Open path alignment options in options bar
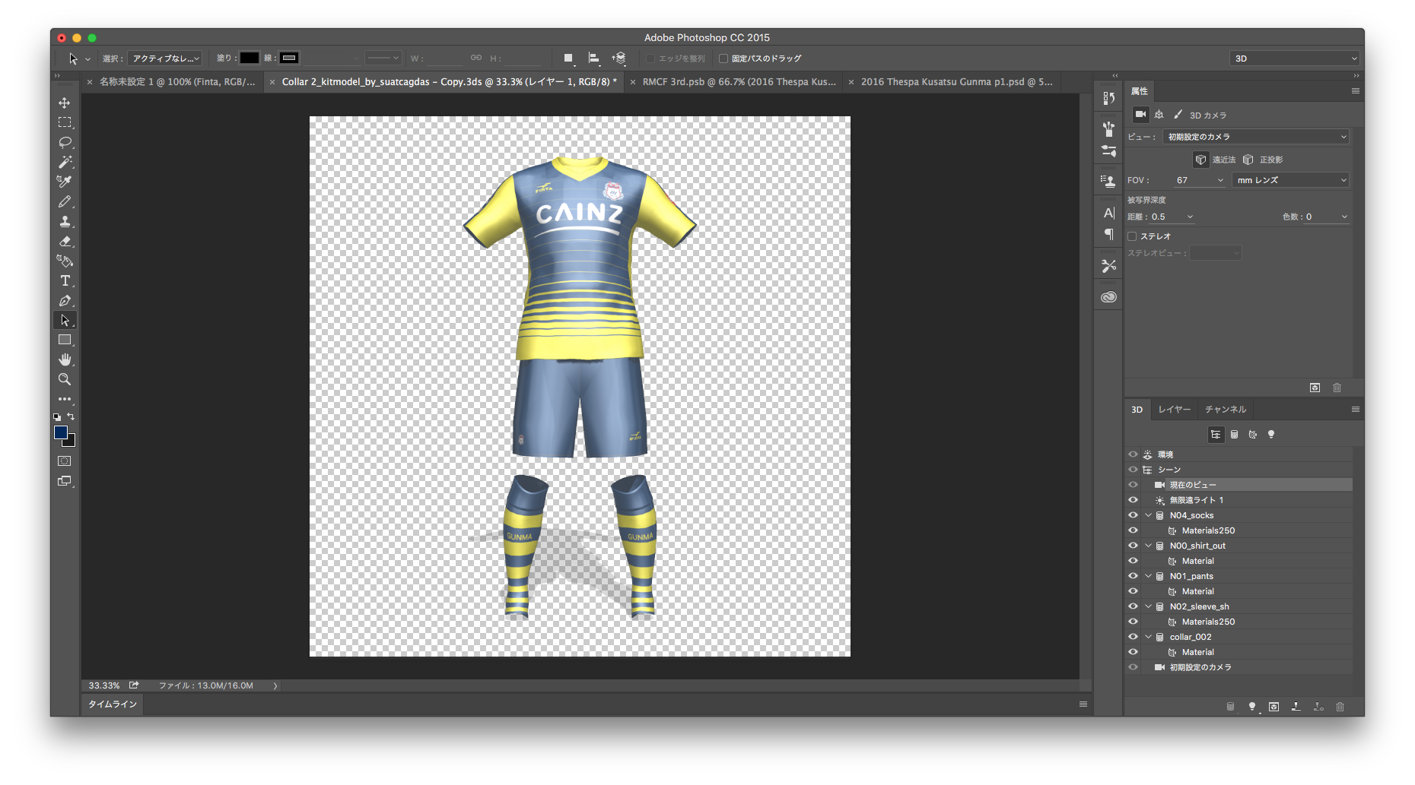Image resolution: width=1415 pixels, height=785 pixels. pos(593,58)
